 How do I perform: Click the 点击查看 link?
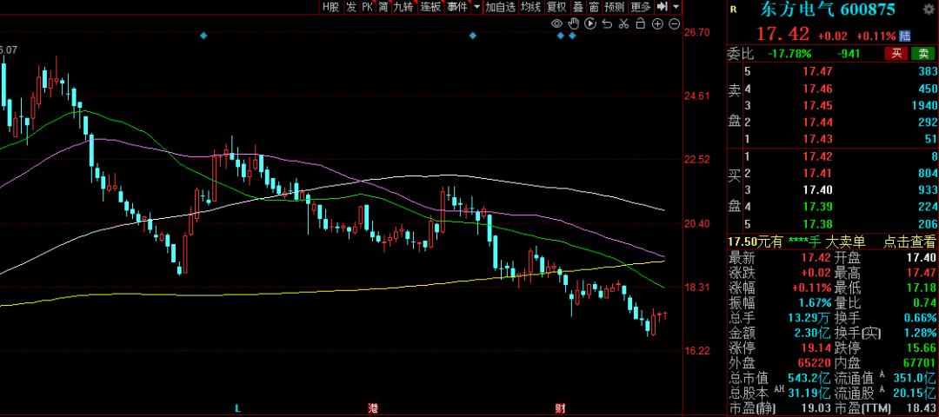point(909,242)
